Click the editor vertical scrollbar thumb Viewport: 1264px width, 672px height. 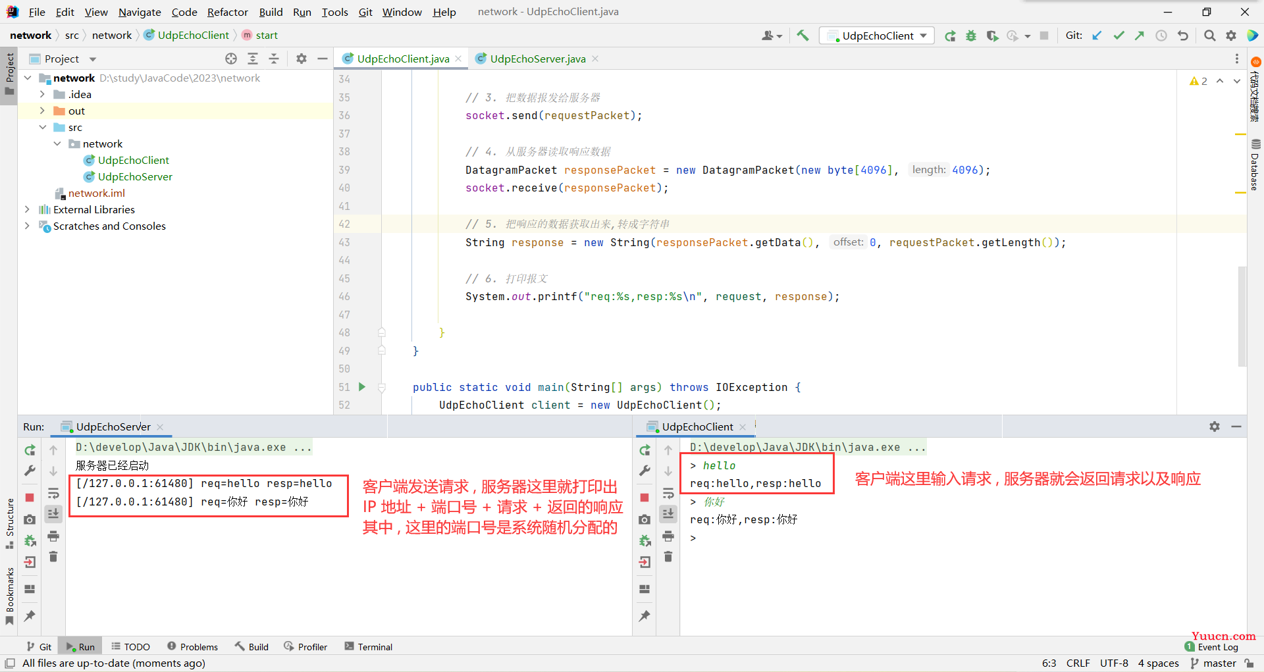[x=1242, y=316]
